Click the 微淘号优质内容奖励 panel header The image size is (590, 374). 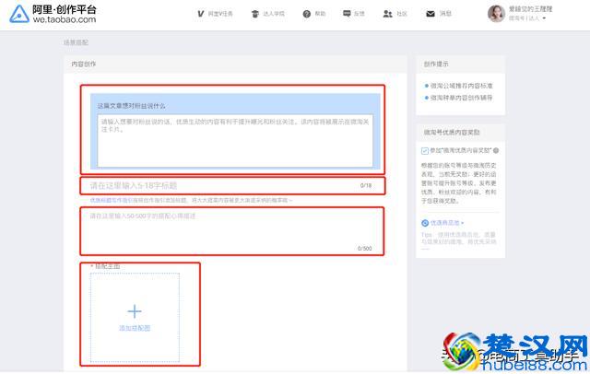[x=452, y=133]
